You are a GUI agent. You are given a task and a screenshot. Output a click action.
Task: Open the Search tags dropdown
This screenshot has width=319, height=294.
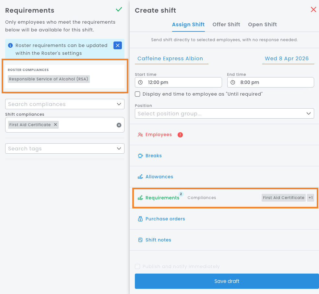point(119,148)
